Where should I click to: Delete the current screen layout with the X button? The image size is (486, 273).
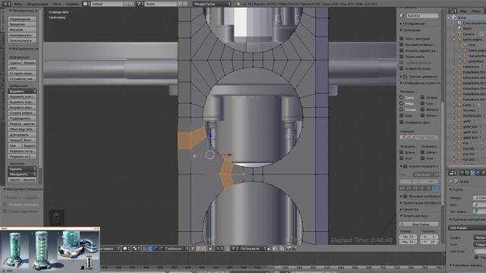click(x=131, y=4)
